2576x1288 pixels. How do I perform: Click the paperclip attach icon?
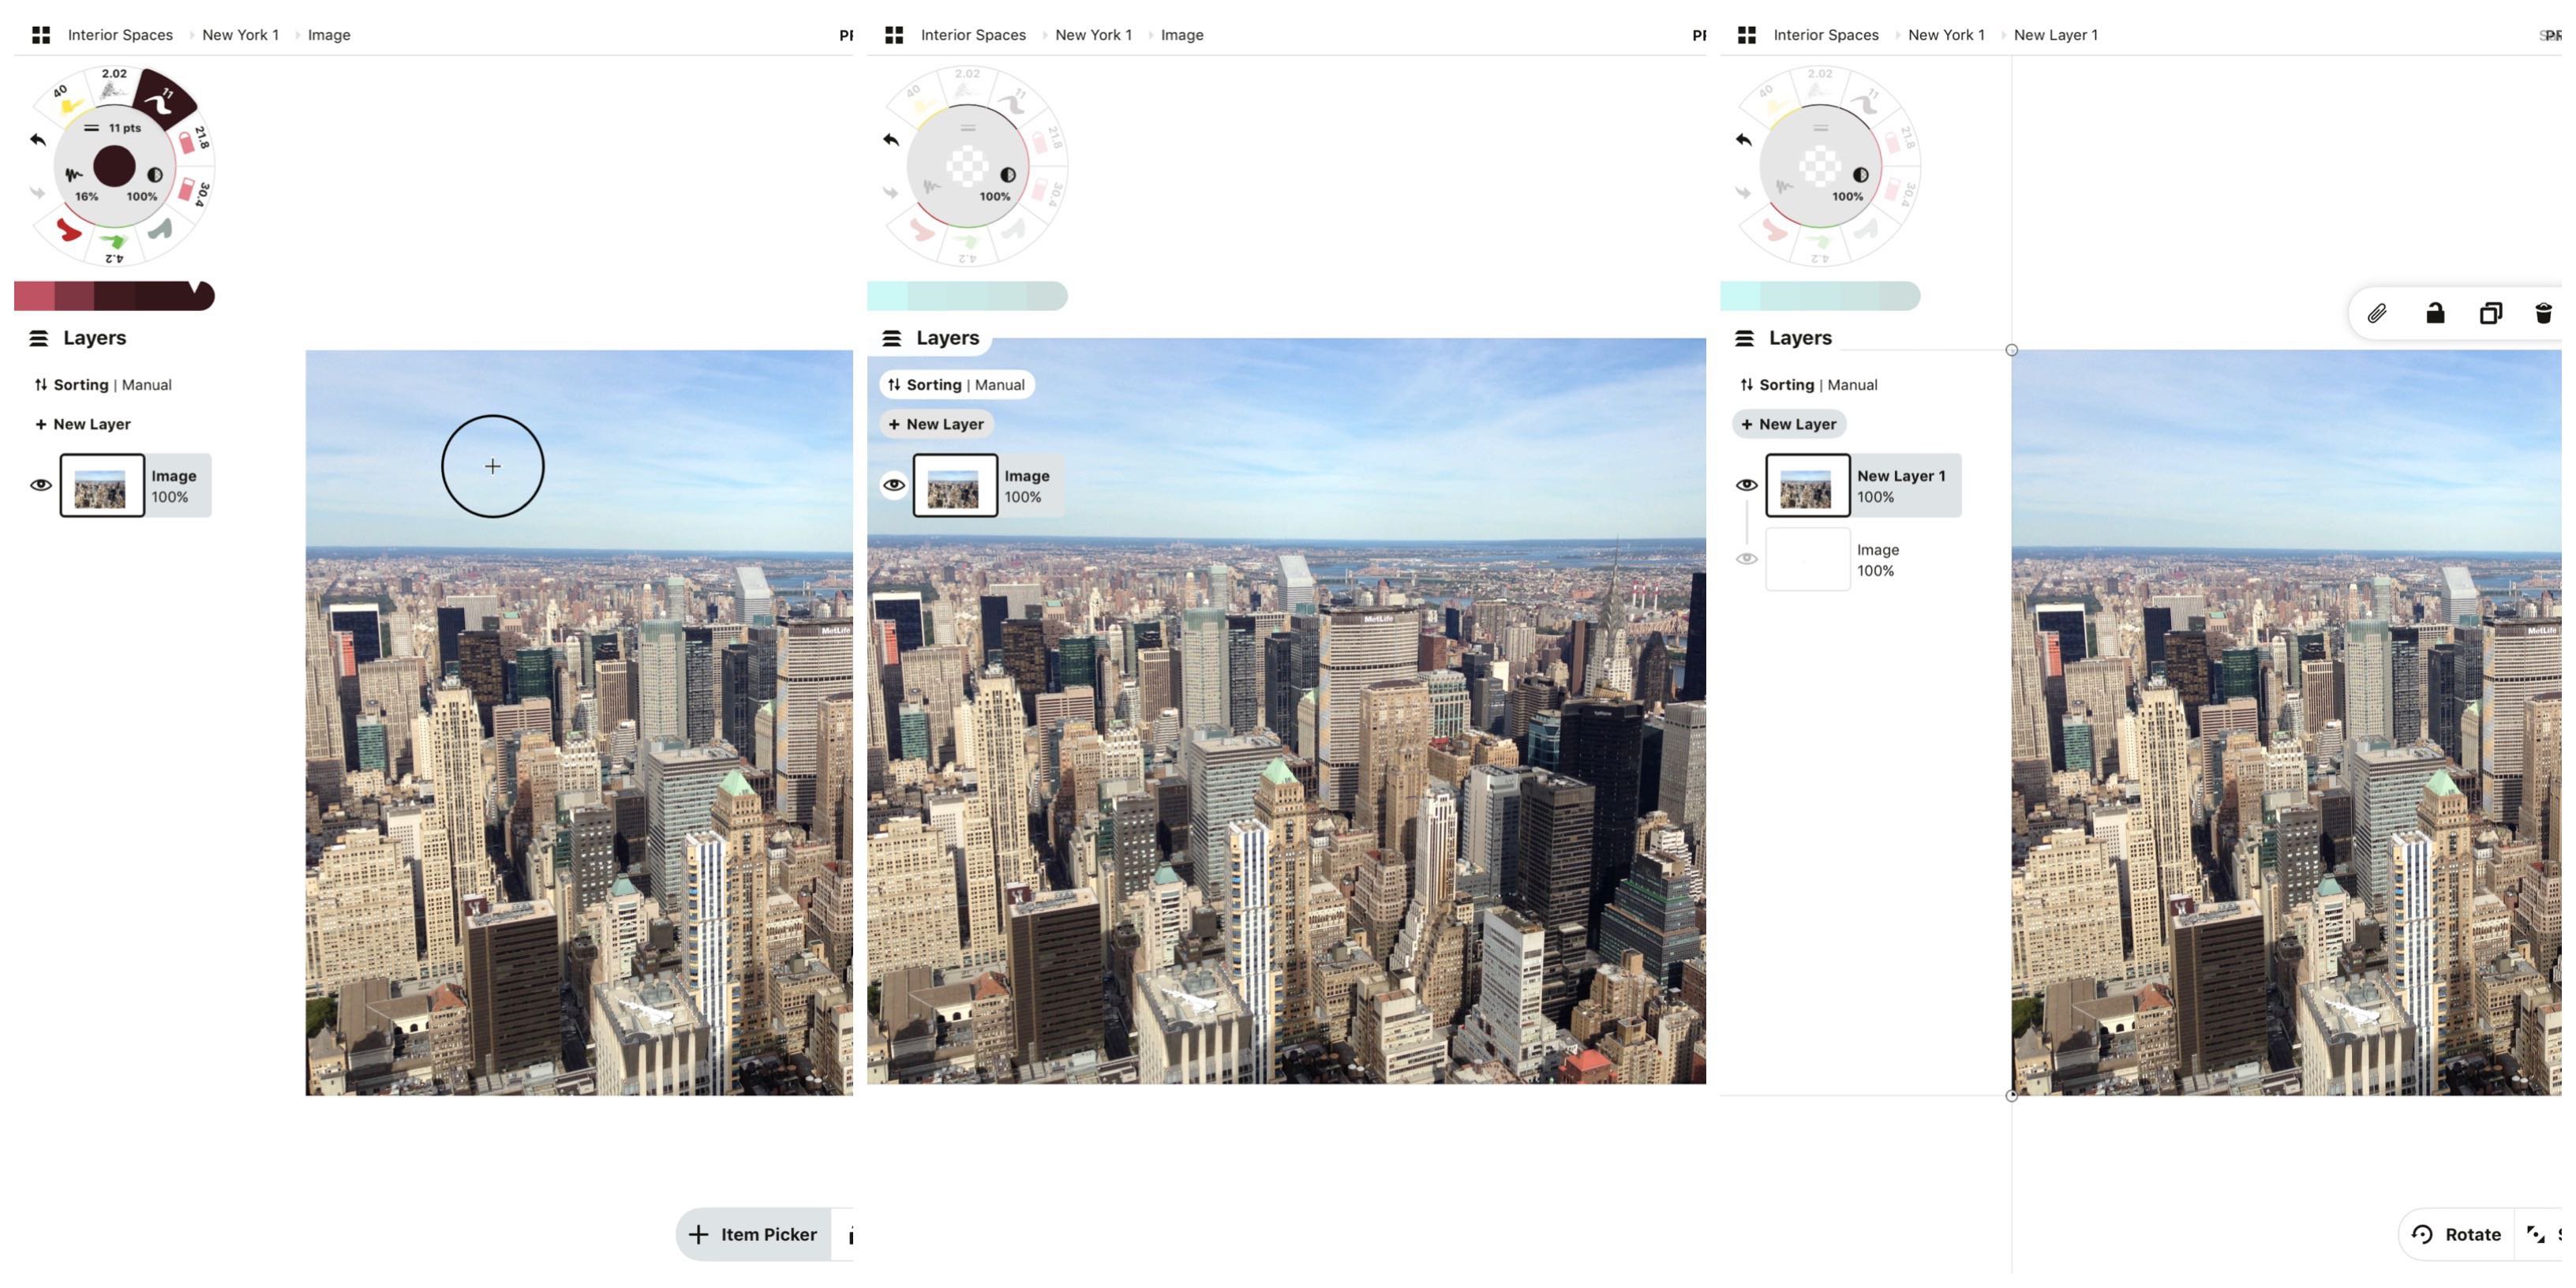point(2377,314)
